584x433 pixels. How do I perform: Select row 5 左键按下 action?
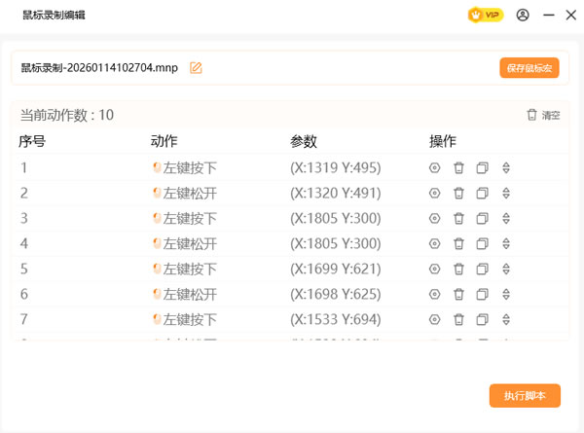(x=189, y=269)
